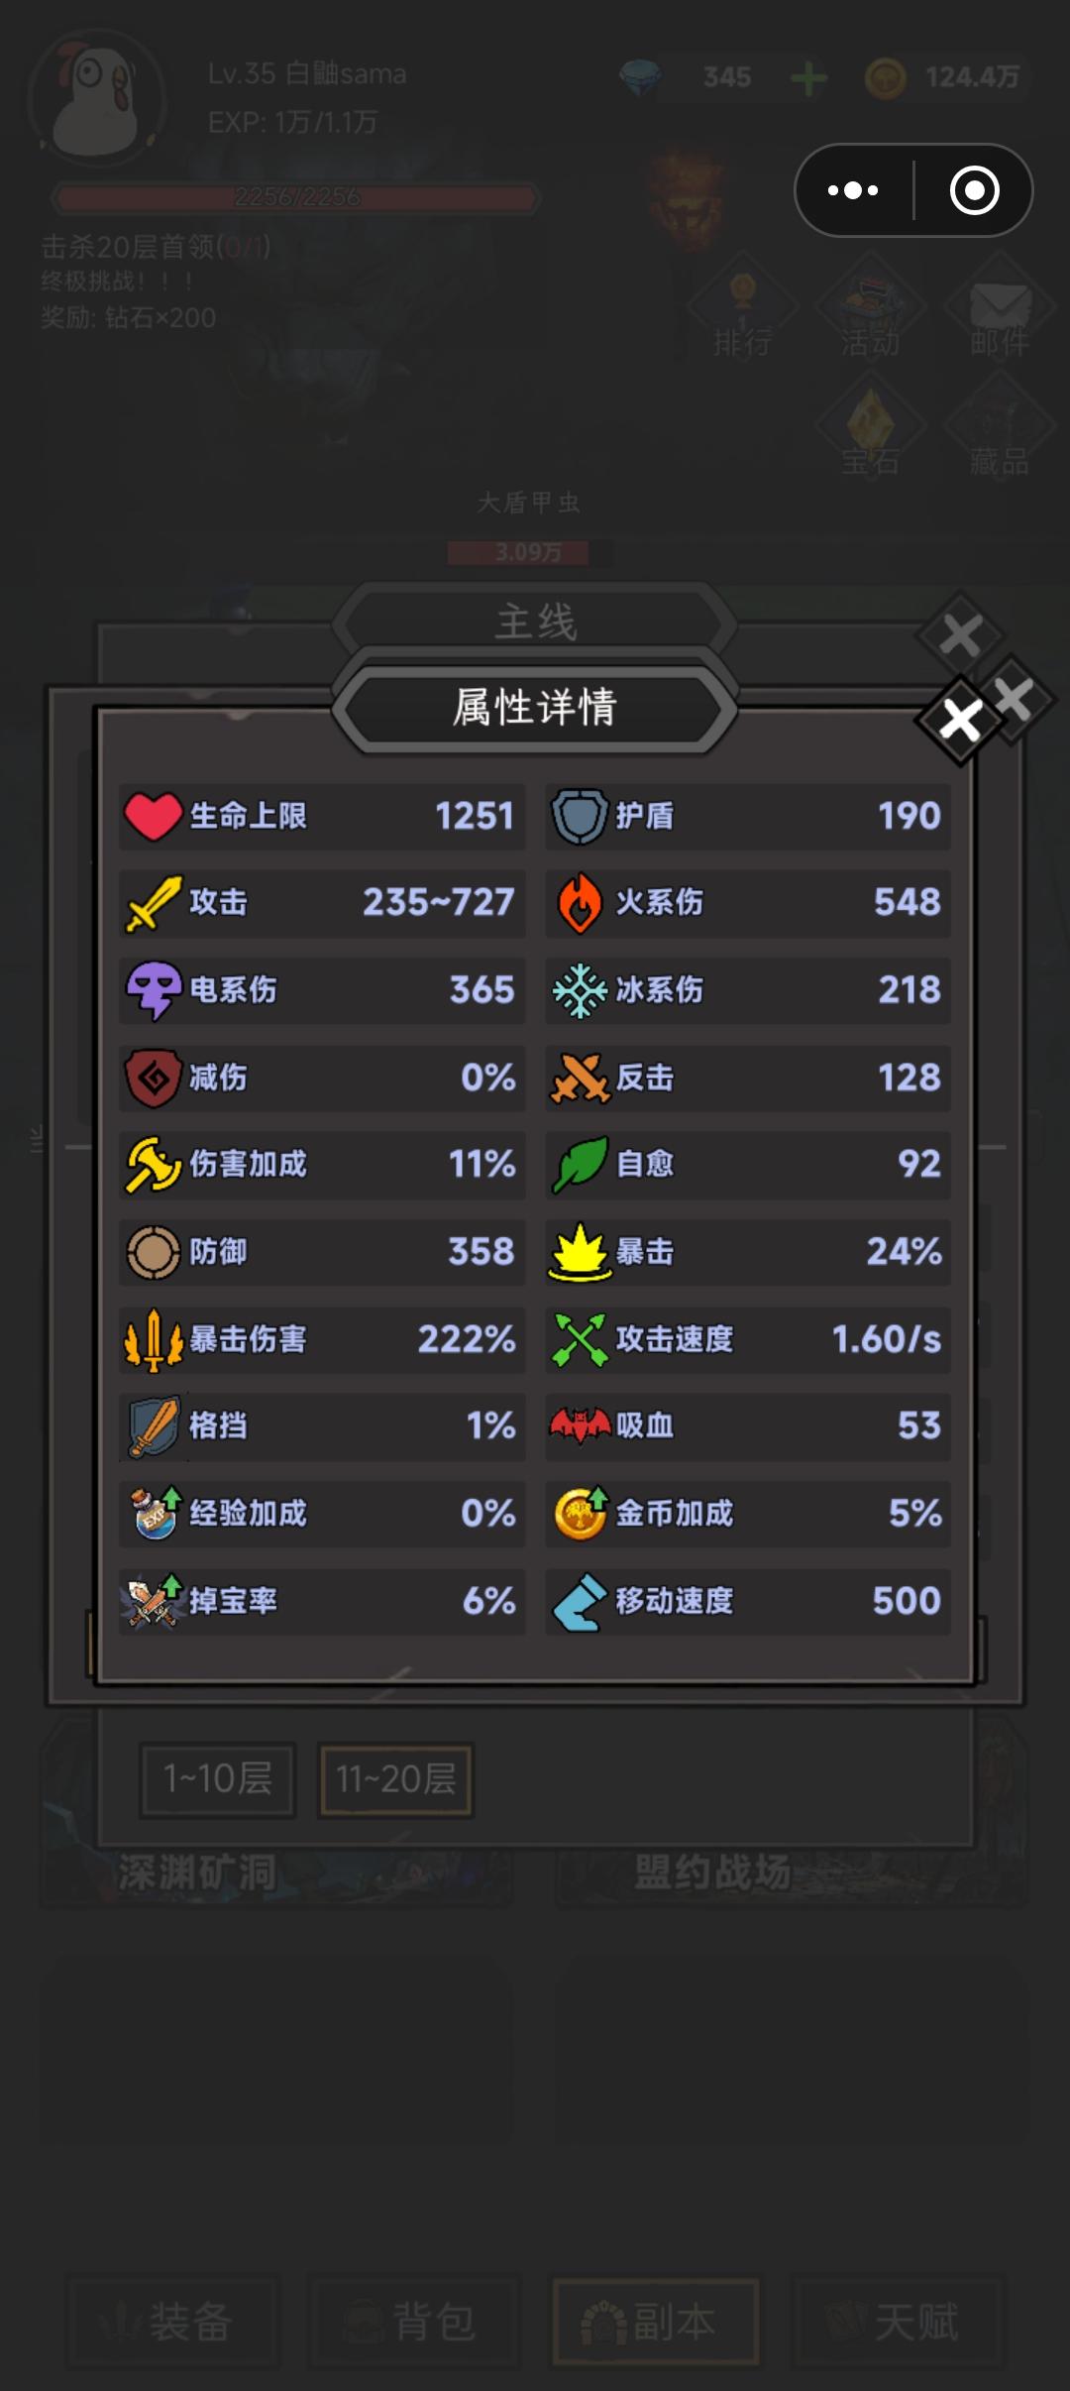Image resolution: width=1070 pixels, height=2391 pixels.
Task: Open the mini program three-dot menu
Action: pos(854,190)
